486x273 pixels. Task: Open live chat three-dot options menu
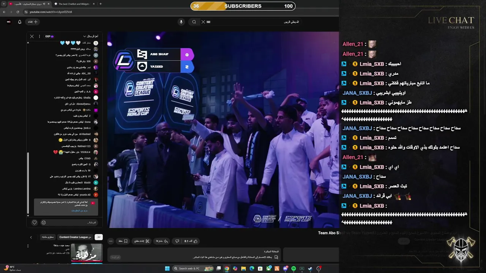pos(39,36)
